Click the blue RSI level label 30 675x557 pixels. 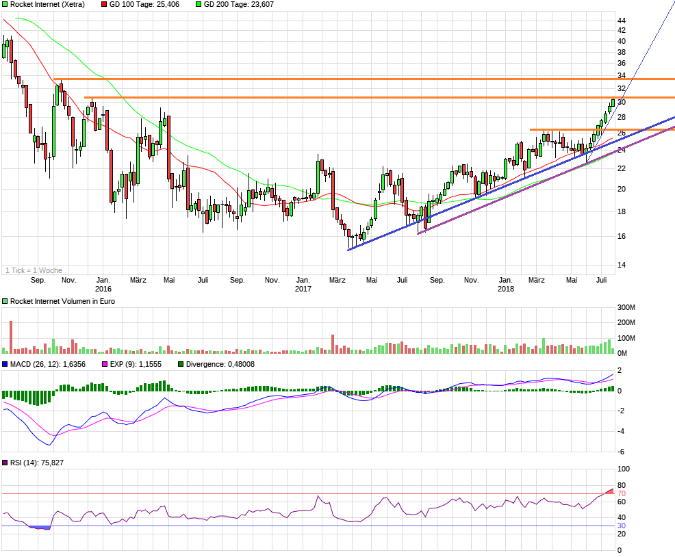coord(621,526)
